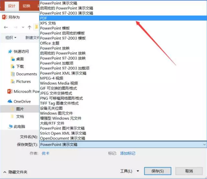Select 设备无关位图 format
The height and width of the screenshot is (179, 207).
click(123, 108)
